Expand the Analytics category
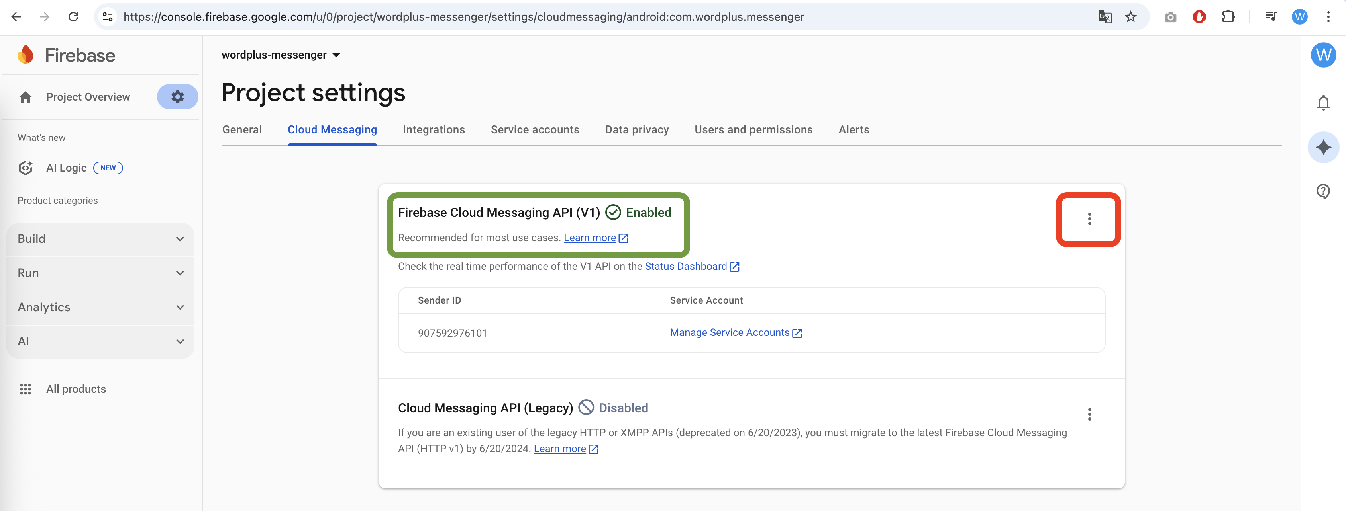Viewport: 1346px width, 511px height. click(100, 307)
